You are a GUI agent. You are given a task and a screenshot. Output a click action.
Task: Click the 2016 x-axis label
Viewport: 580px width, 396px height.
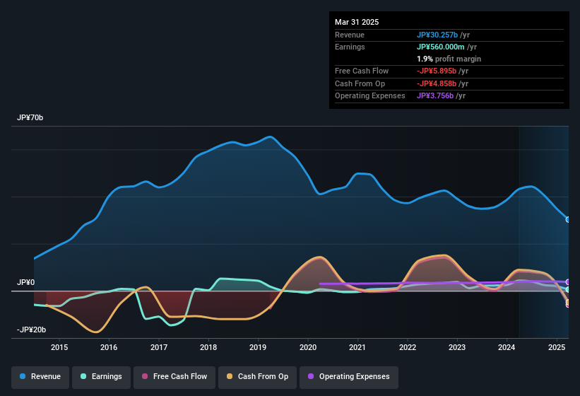109,347
